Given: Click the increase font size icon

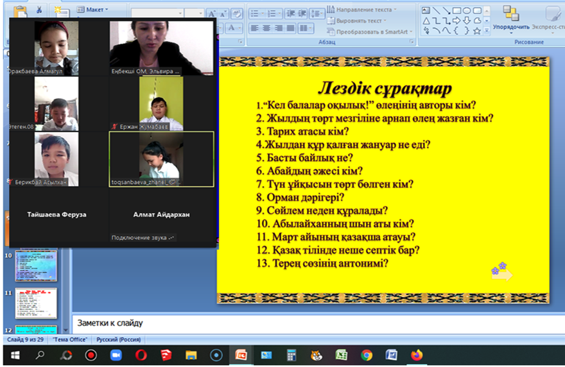Looking at the screenshot, I should pos(212,13).
